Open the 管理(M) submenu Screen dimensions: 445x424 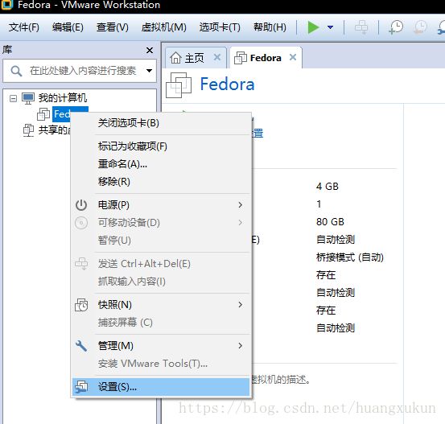(161, 346)
